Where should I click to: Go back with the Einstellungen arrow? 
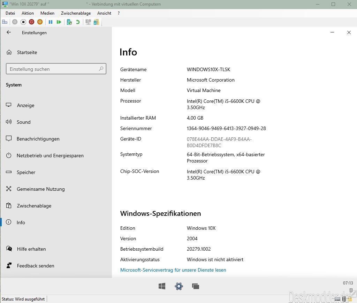(x=9, y=32)
